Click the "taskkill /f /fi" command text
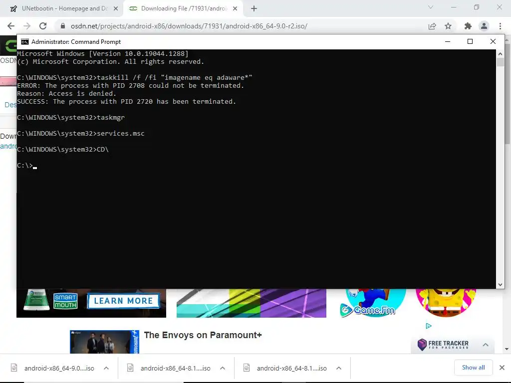 coord(126,77)
